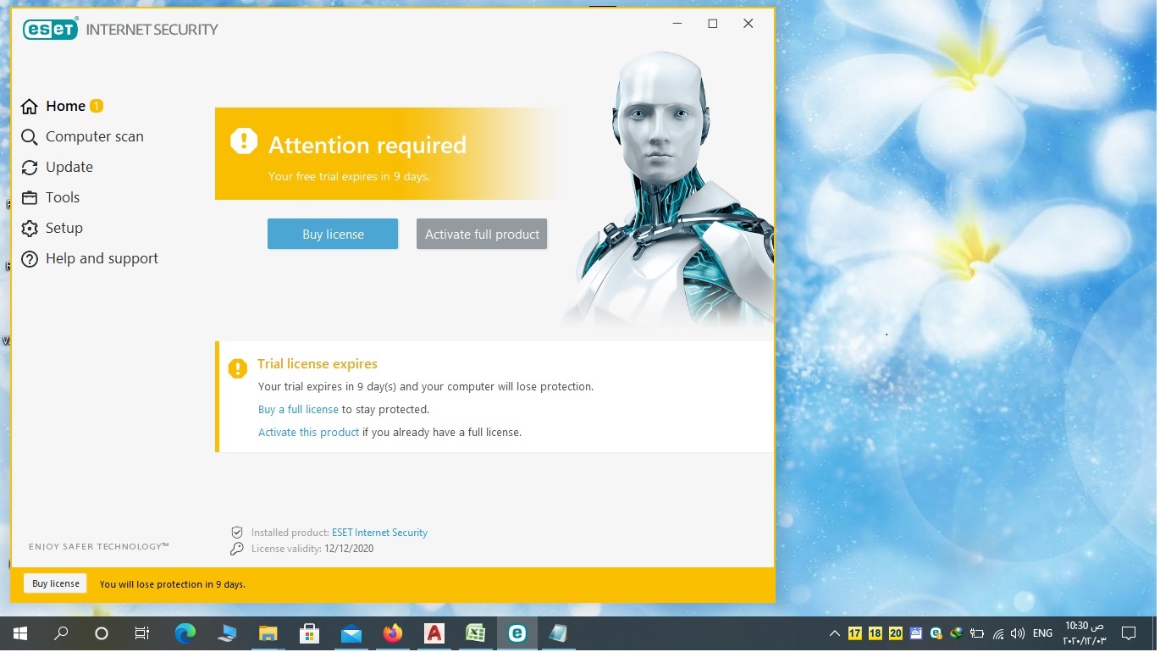Image resolution: width=1160 pixels, height=652 pixels.
Task: Click 'You will lose protection in 9 days.' message
Action: click(173, 584)
